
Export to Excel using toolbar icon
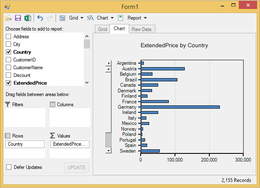click(x=27, y=18)
